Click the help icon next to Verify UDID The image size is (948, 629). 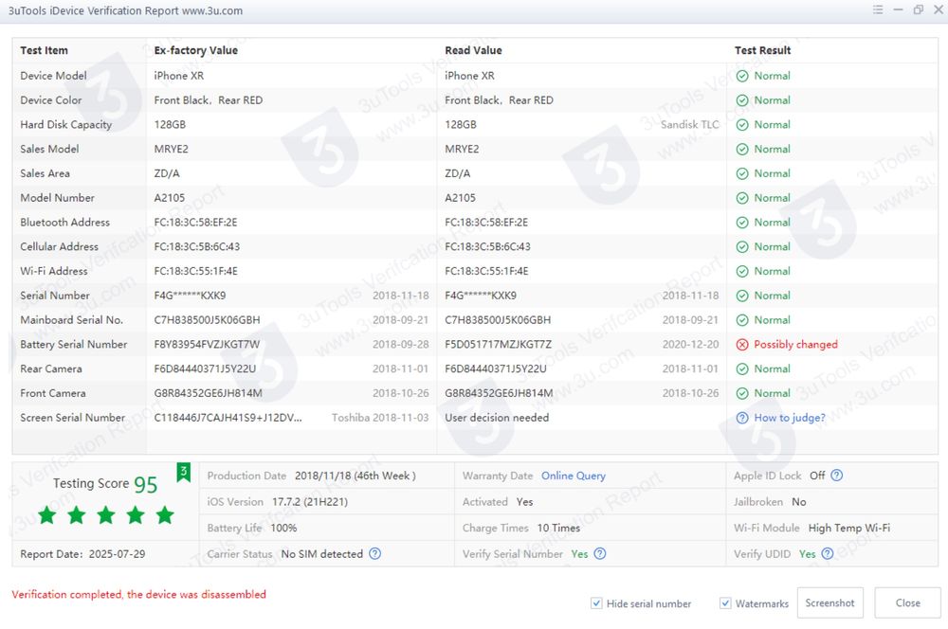pos(828,553)
